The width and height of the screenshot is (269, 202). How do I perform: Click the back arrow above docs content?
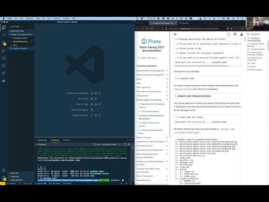click(x=175, y=35)
